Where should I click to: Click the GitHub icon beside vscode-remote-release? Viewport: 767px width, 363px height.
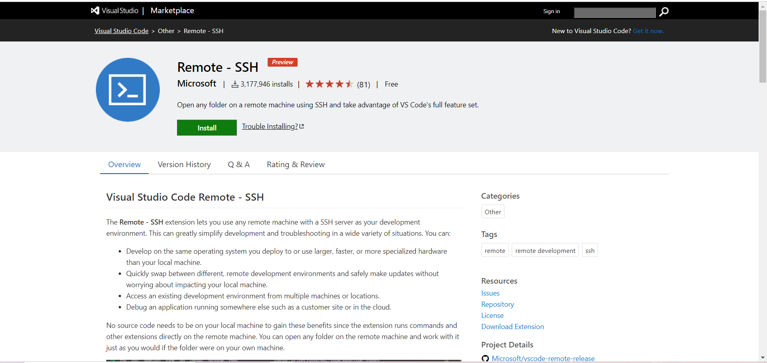tap(485, 358)
